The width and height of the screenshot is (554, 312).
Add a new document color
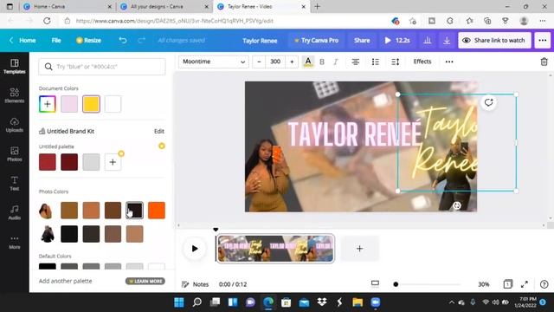(48, 104)
